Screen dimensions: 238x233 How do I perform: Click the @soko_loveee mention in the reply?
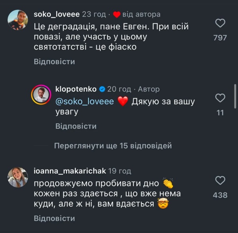coord(84,101)
